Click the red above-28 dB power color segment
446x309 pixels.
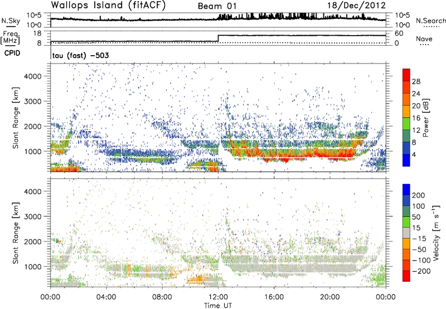tap(406, 75)
